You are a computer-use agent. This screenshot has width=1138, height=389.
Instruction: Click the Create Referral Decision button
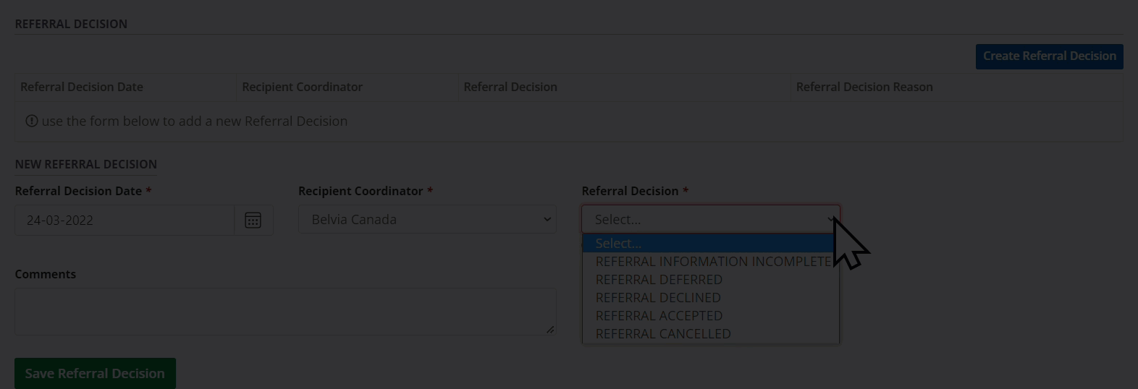tap(1049, 56)
